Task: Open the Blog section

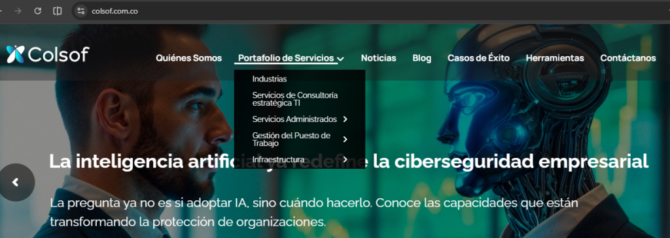Action: (422, 58)
